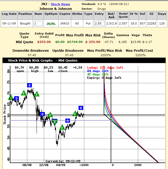
Task: Select the '84 days left' blue legend entry
Action: (98, 71)
